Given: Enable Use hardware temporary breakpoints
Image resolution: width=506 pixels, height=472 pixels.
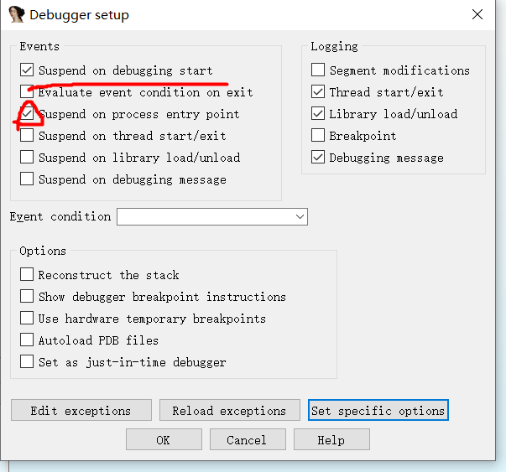Looking at the screenshot, I should pyautogui.click(x=27, y=318).
